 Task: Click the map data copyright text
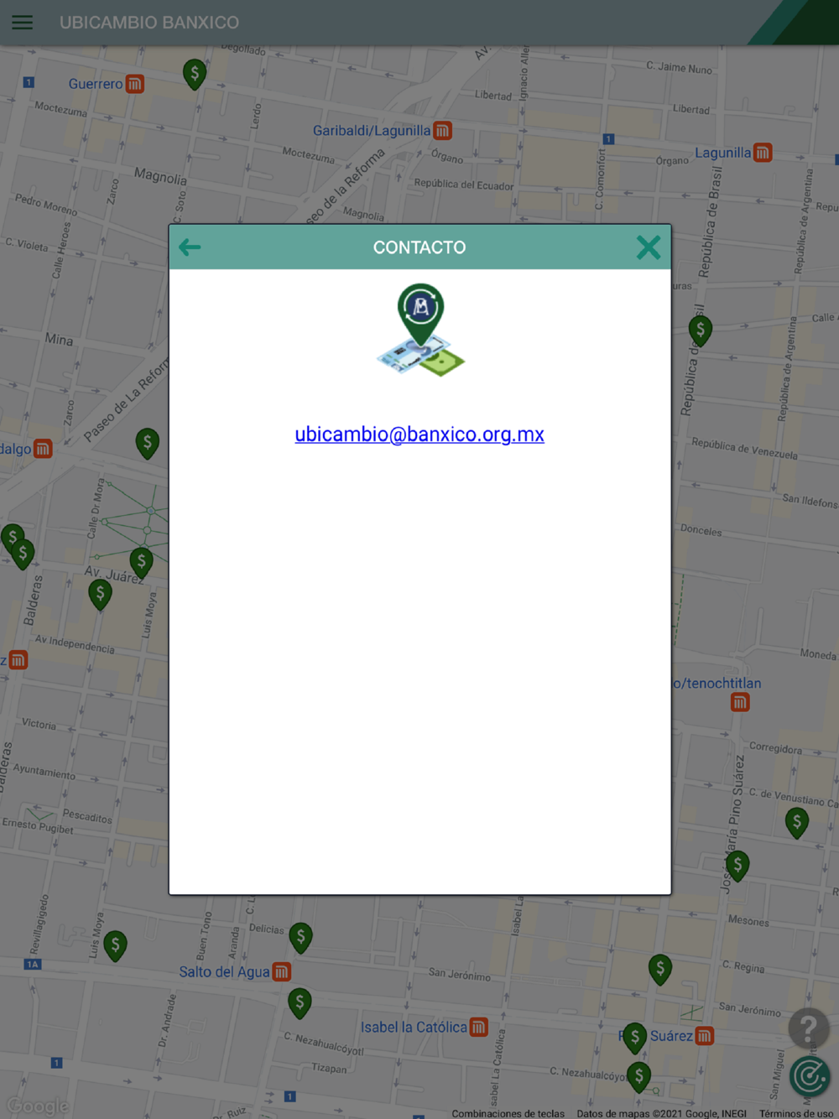tap(662, 1113)
